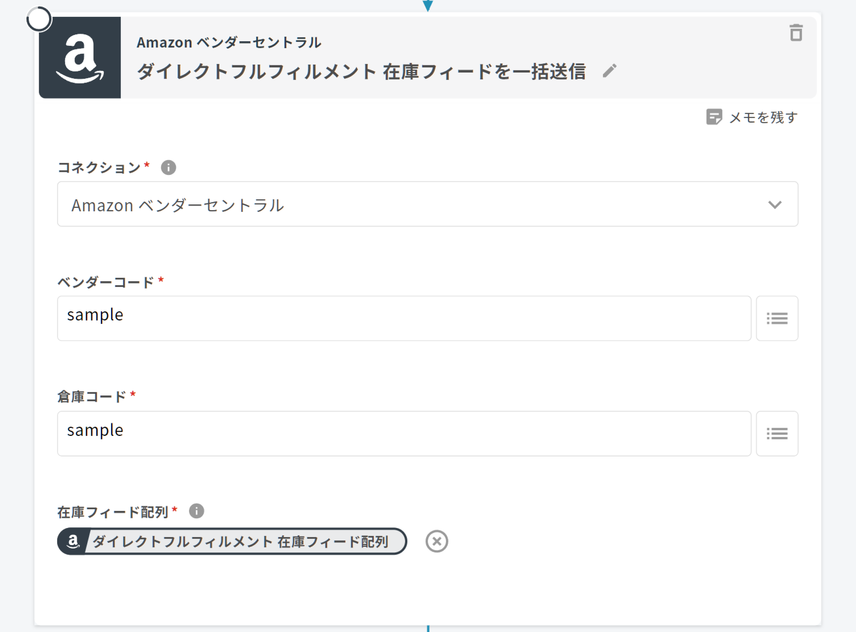Remove the 在庫フィード配列 value with X
856x632 pixels.
click(x=436, y=541)
